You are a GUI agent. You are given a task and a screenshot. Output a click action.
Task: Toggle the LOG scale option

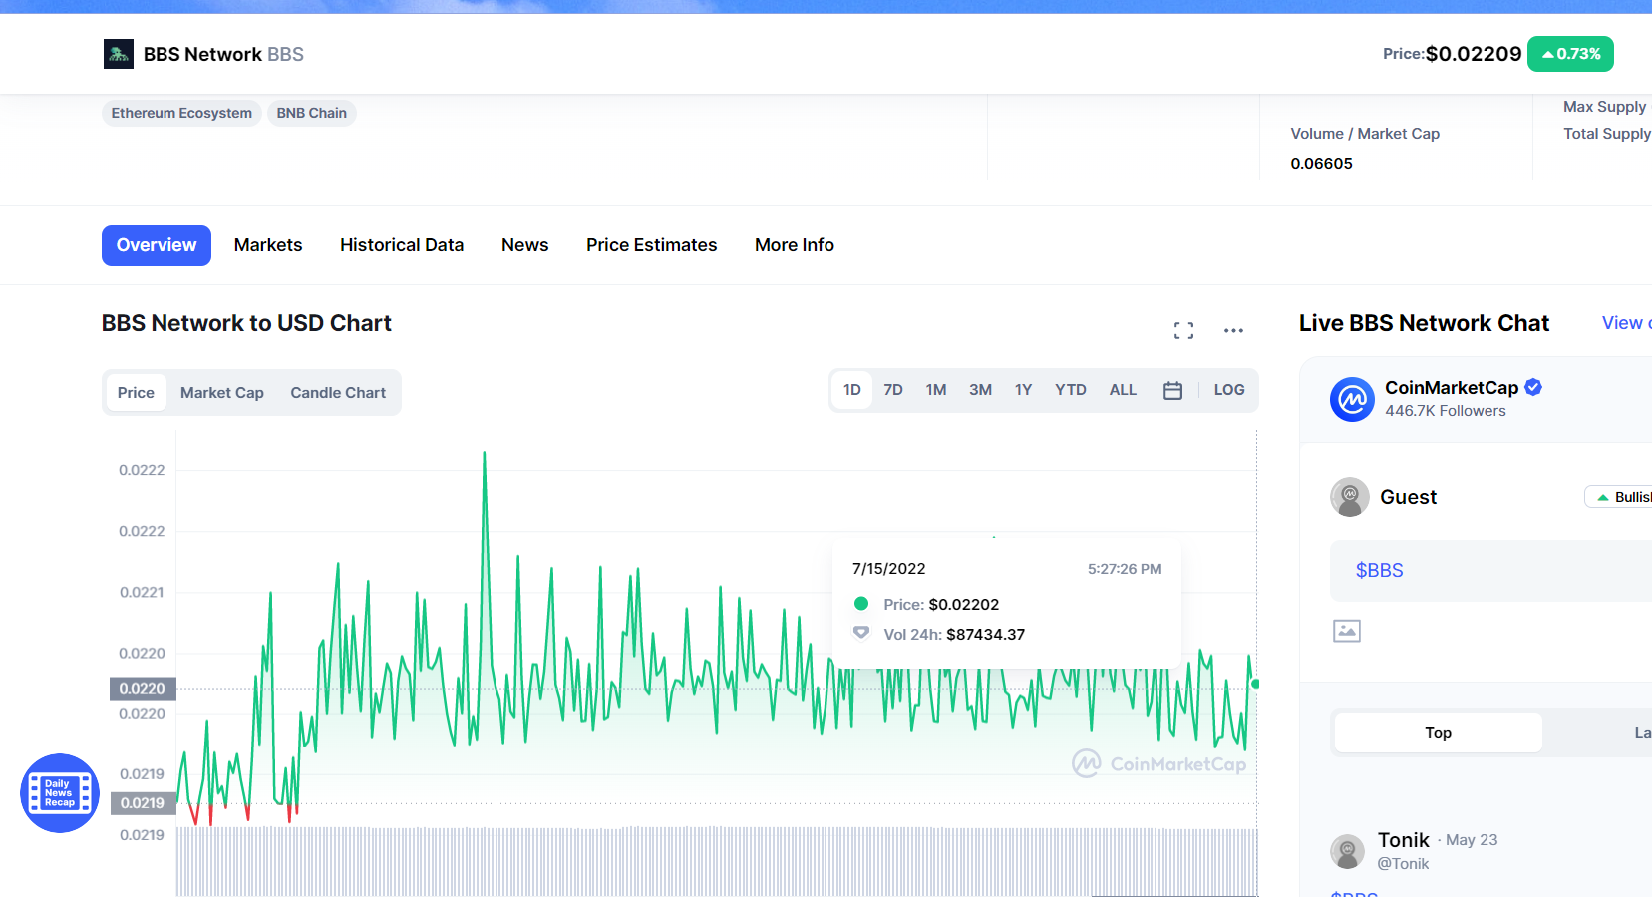click(x=1228, y=390)
